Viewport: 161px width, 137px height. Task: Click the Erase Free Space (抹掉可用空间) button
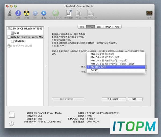coord(68,99)
